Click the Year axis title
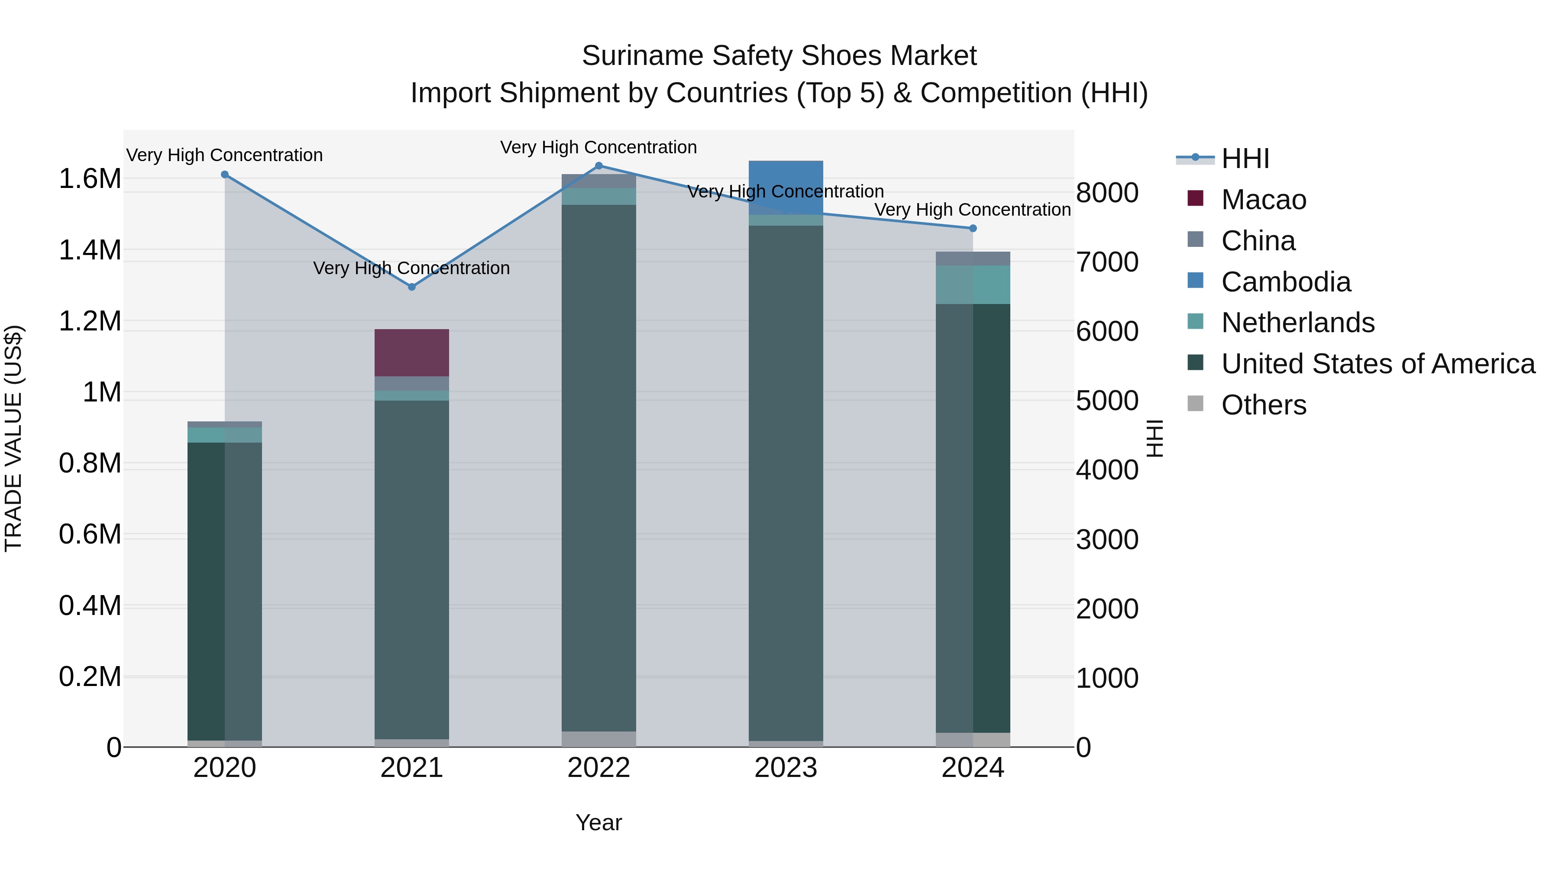The image size is (1559, 877). 598,822
